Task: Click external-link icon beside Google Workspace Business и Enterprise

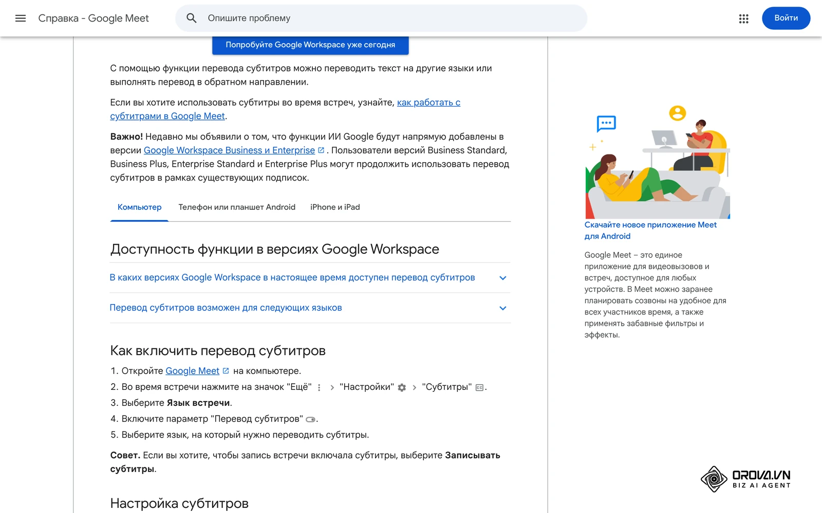Action: (321, 150)
